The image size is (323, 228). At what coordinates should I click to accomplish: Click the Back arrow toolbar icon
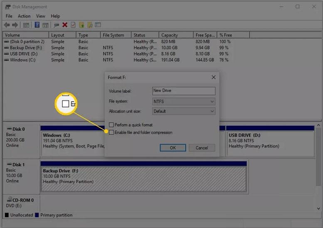[7, 25]
